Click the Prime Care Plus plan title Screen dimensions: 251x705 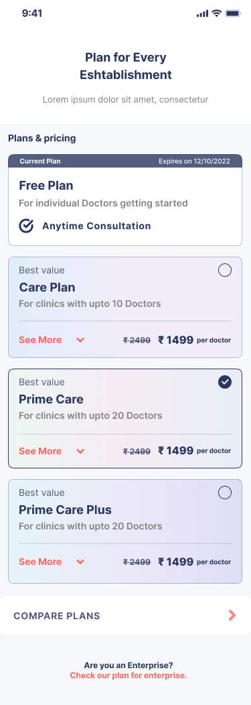tap(65, 510)
